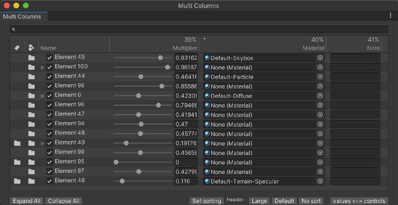
Task: Choose the Default header option
Action: click(284, 201)
